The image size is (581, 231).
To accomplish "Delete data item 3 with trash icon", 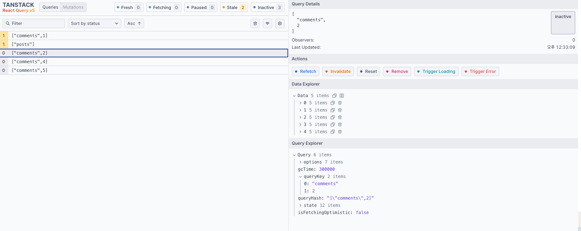I will (x=340, y=125).
